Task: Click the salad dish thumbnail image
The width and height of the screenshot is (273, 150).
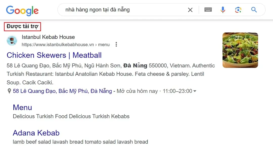Action: pos(240,50)
